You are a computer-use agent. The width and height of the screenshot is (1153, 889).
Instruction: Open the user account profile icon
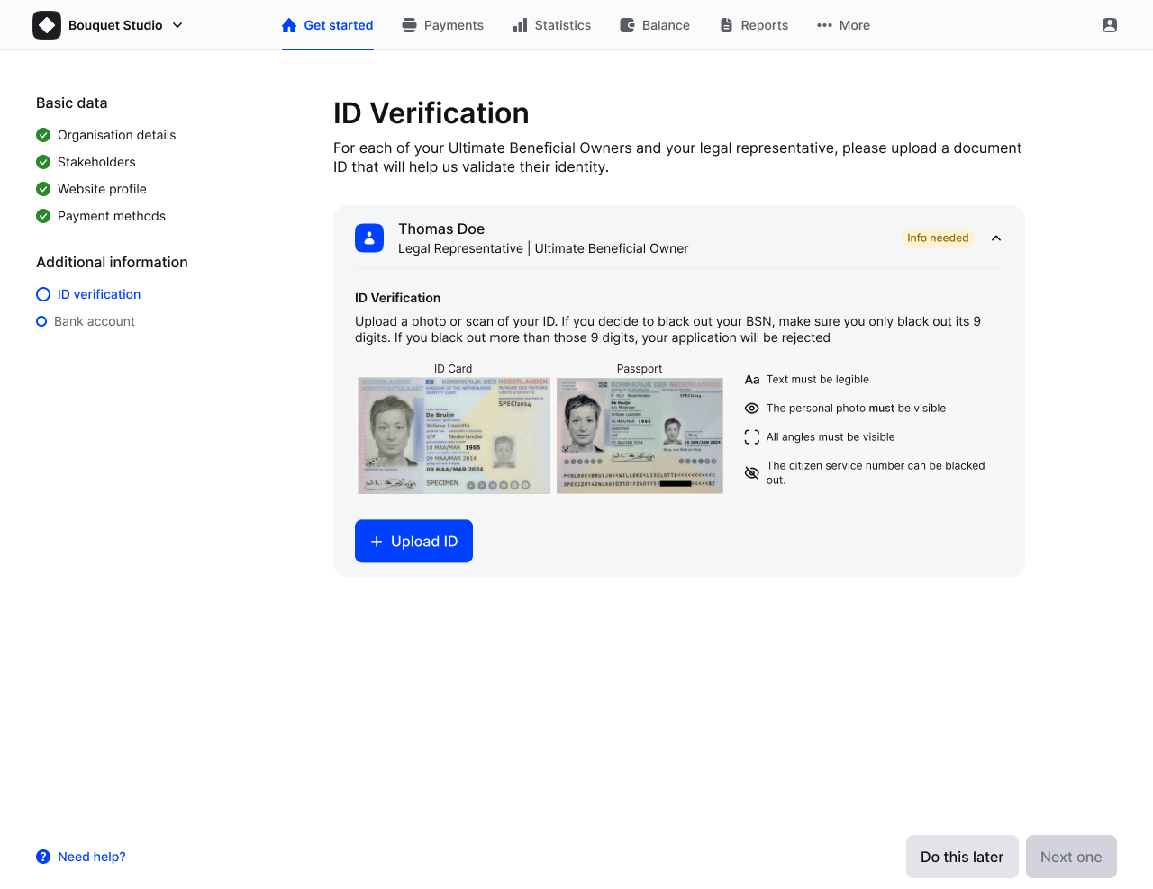(1110, 25)
